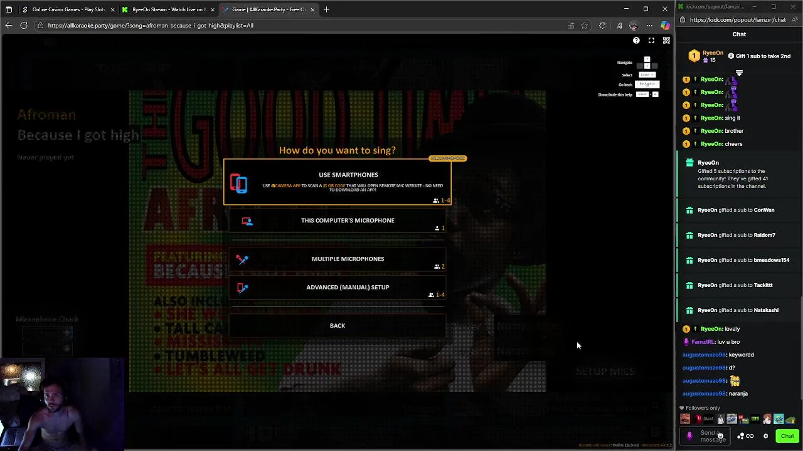Open Edge settings and more menu
This screenshot has height=451, width=803.
[649, 26]
